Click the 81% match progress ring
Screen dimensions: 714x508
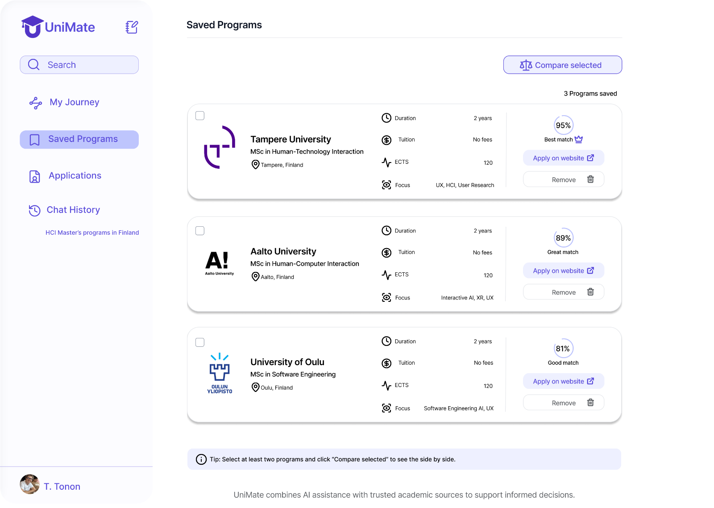pos(563,349)
